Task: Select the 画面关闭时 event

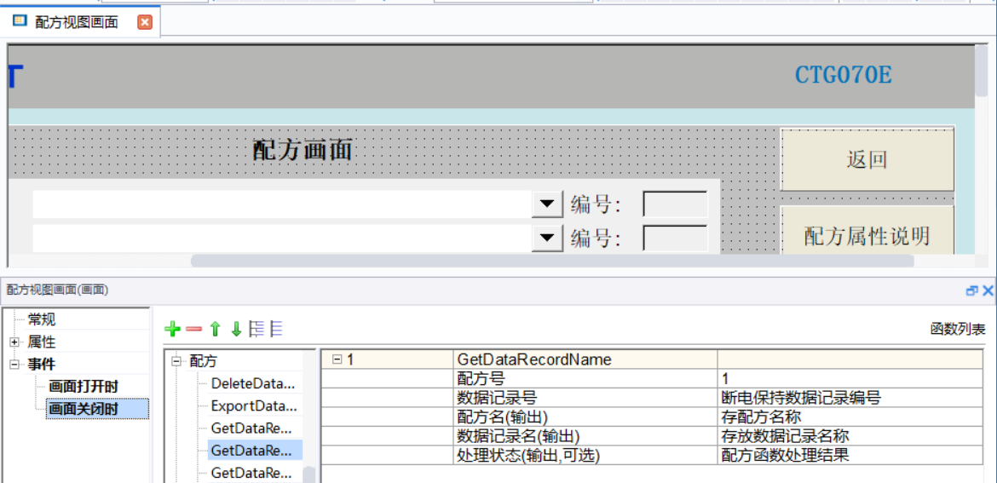Action: point(98,409)
